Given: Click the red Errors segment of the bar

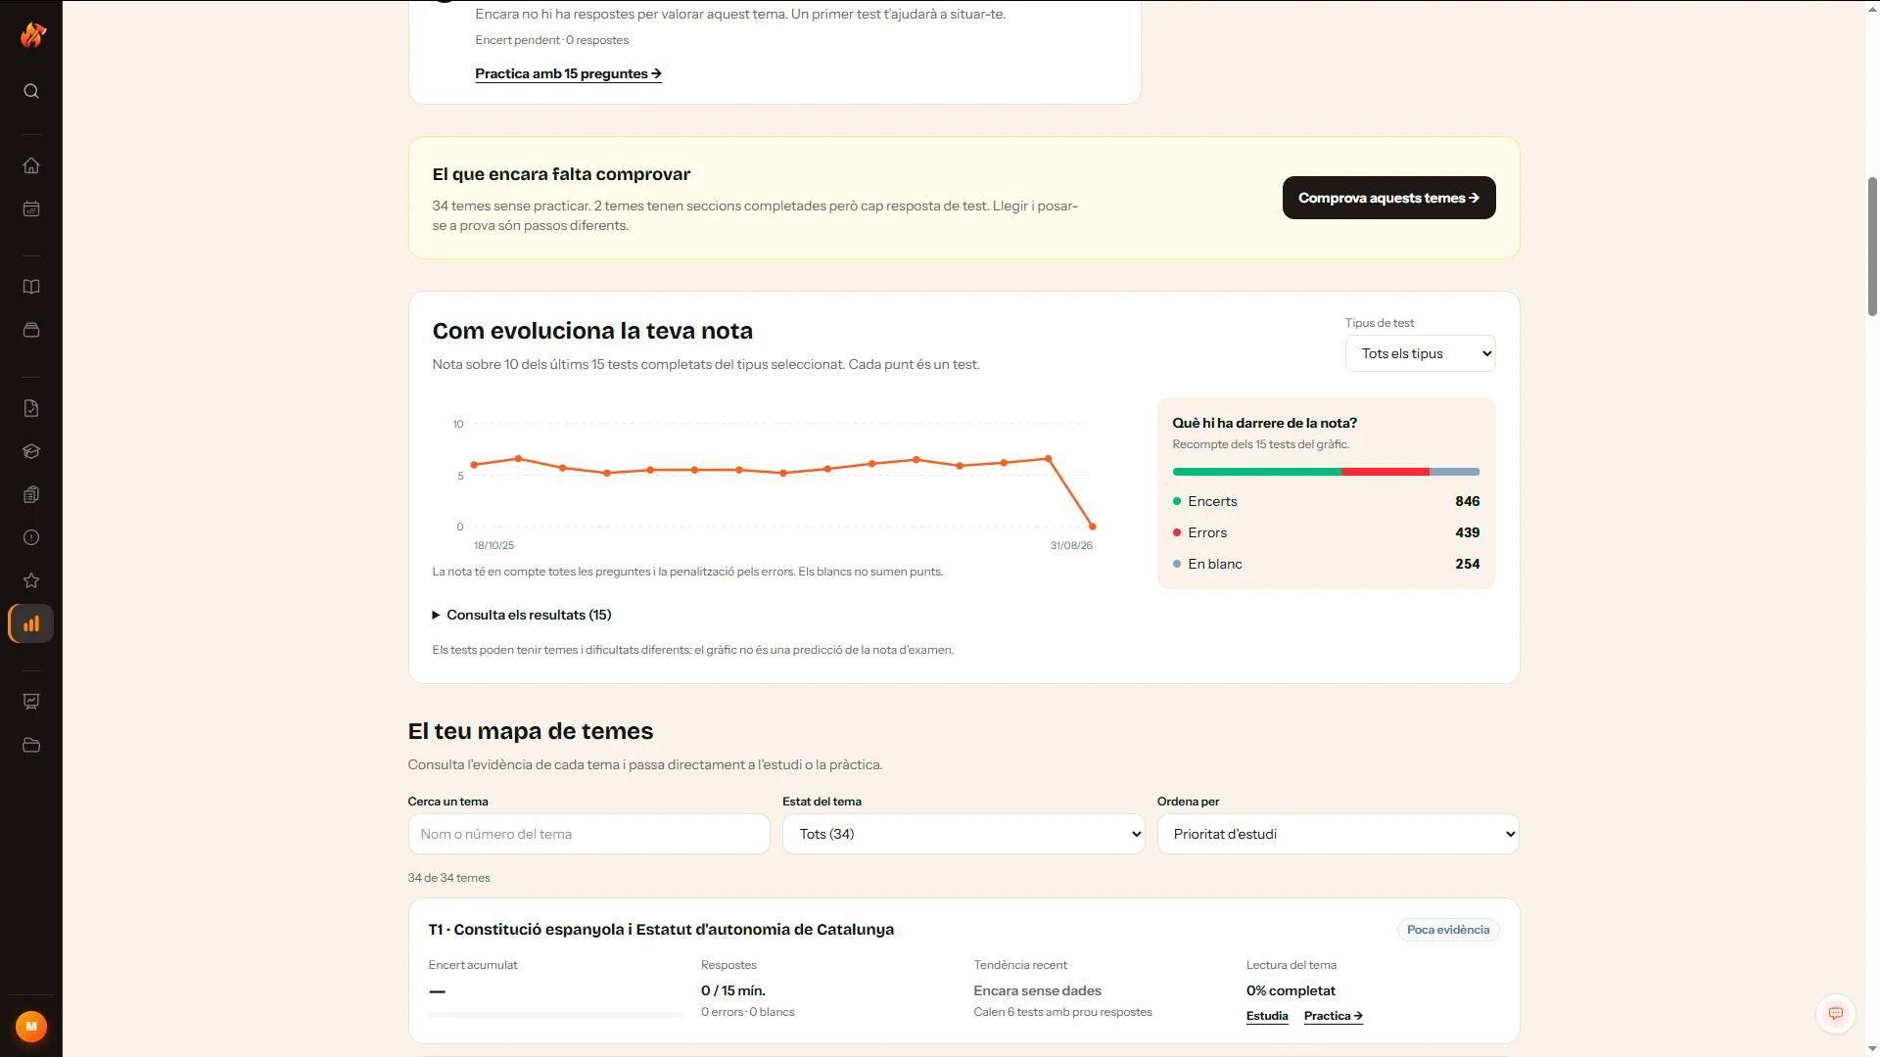Looking at the screenshot, I should (x=1385, y=472).
